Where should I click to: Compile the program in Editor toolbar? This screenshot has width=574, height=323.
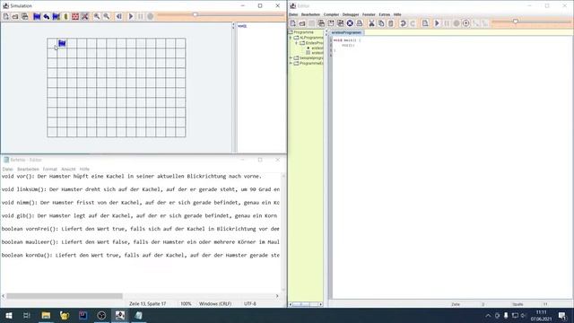[x=425, y=23]
